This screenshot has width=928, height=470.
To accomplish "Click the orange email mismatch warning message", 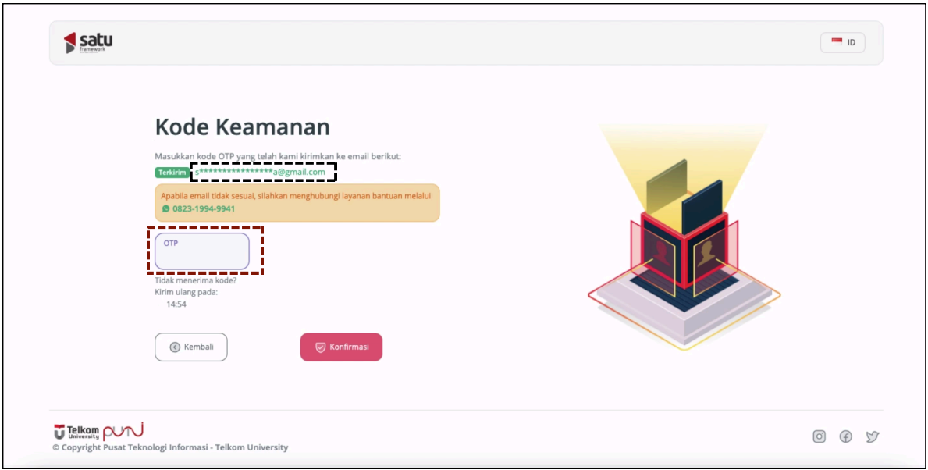I will pos(296,195).
